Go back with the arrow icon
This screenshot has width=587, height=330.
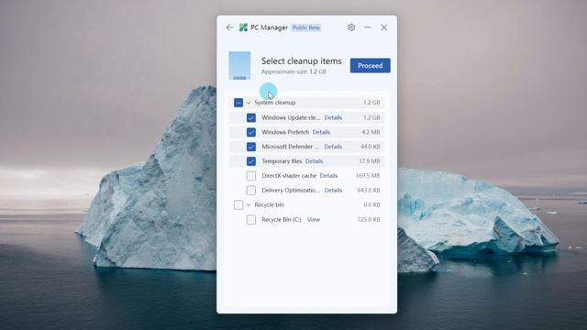229,27
